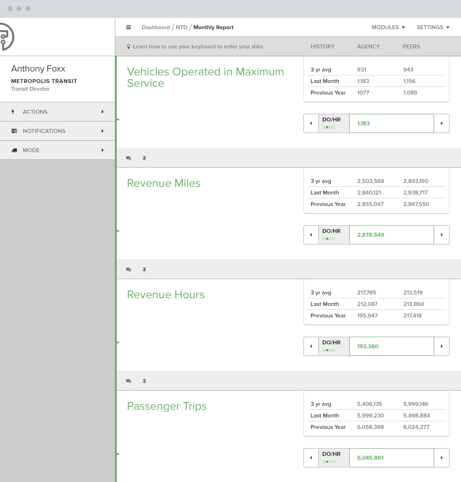Go to previous mode for Passenger Trips
The image size is (461, 482).
pos(311,458)
